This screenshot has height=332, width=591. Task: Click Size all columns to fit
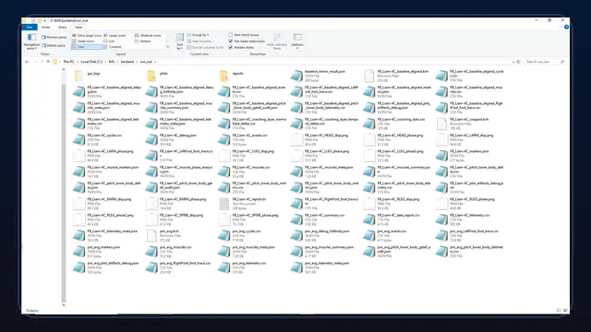click(205, 47)
